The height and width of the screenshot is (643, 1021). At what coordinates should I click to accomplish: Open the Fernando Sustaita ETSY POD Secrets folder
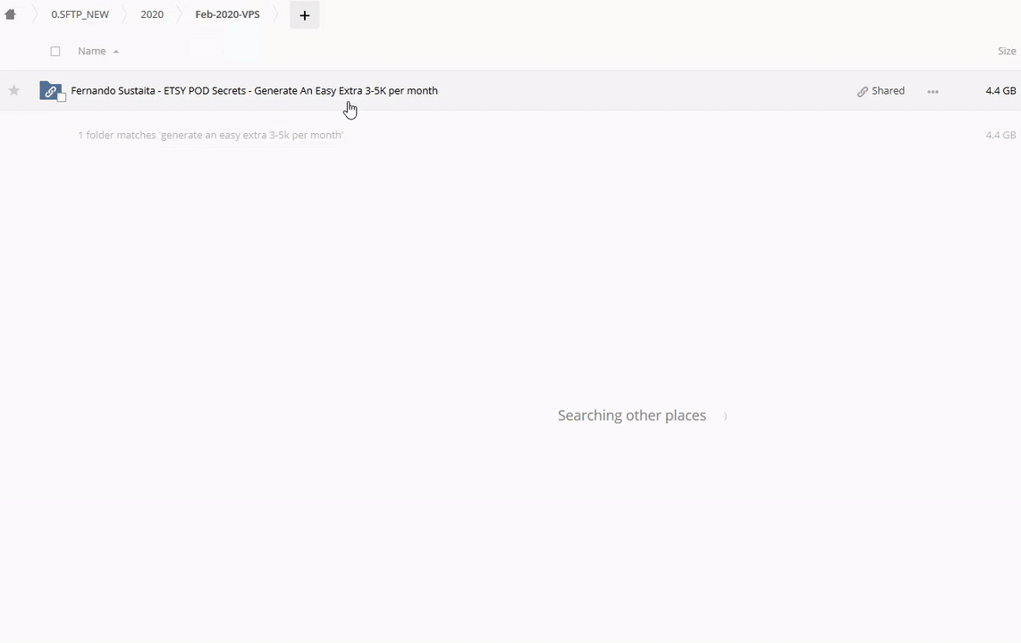click(x=254, y=90)
